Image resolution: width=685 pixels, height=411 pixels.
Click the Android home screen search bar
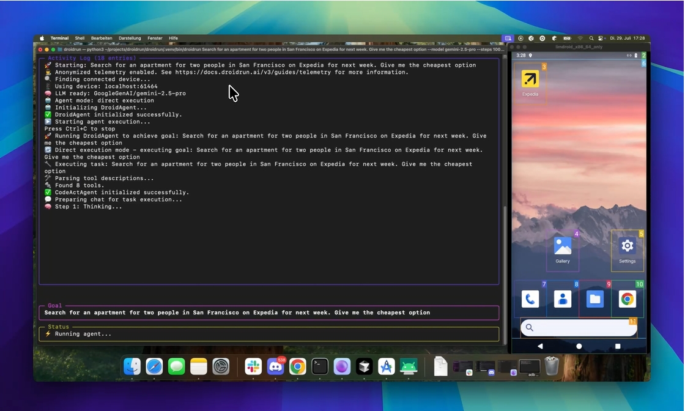[x=579, y=328]
